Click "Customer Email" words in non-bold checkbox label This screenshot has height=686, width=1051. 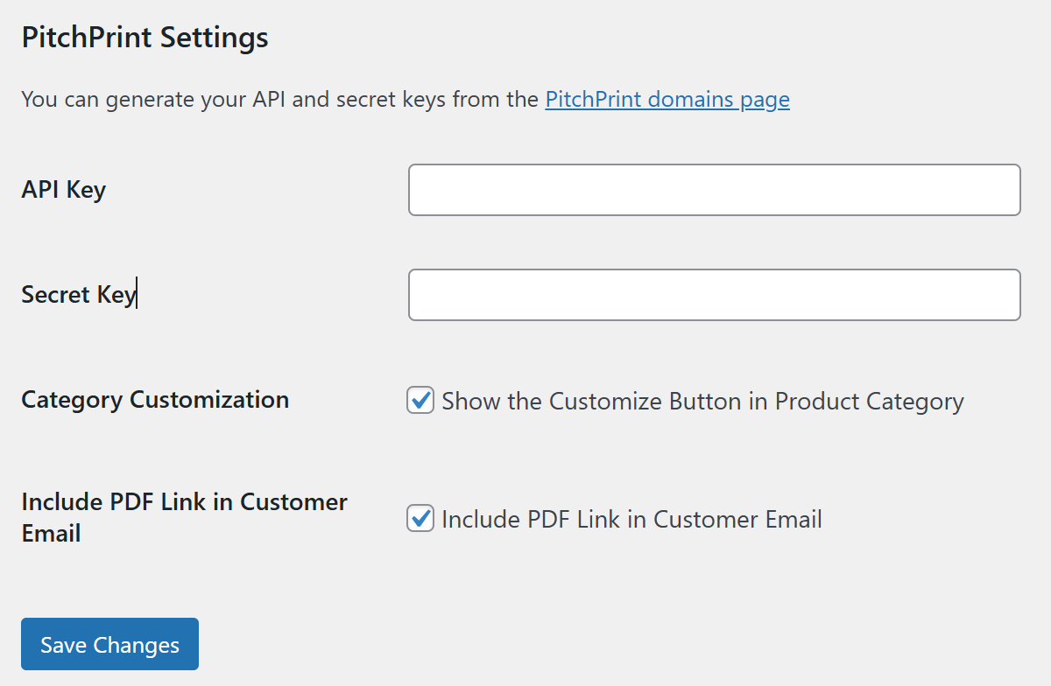click(x=737, y=520)
